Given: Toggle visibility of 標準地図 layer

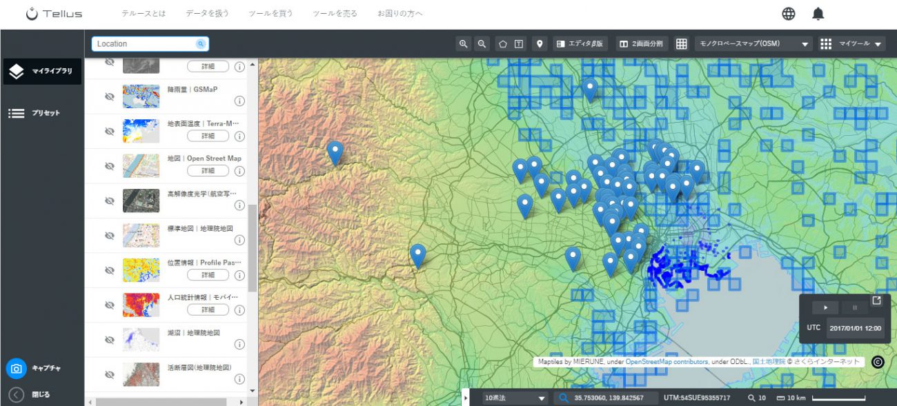Looking at the screenshot, I should [x=109, y=235].
